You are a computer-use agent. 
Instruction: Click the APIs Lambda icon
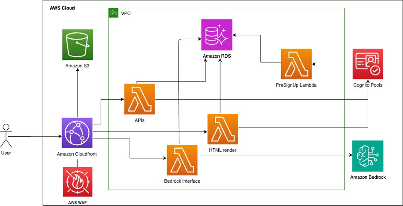click(139, 99)
